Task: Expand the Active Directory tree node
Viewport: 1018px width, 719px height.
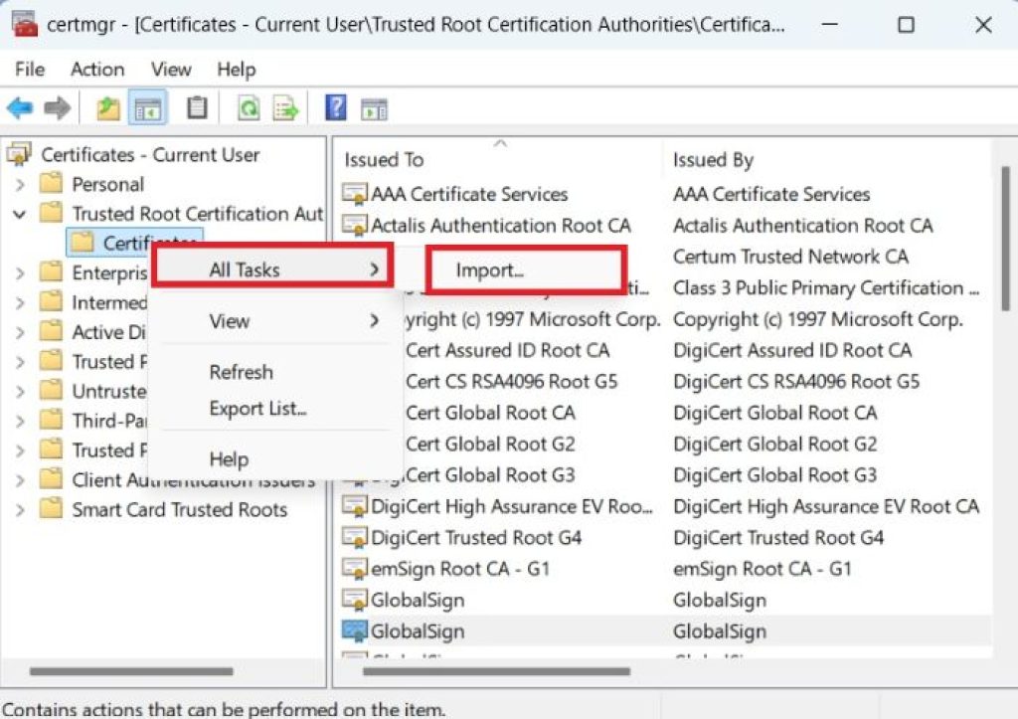Action: pyautogui.click(x=20, y=332)
